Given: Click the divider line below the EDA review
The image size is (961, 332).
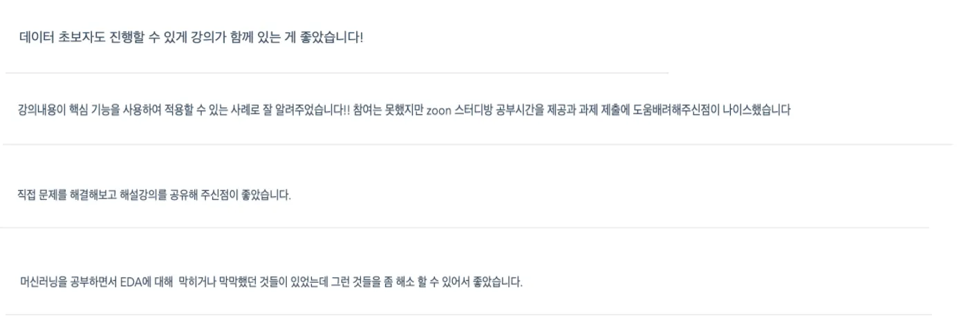Looking at the screenshot, I should (469, 315).
